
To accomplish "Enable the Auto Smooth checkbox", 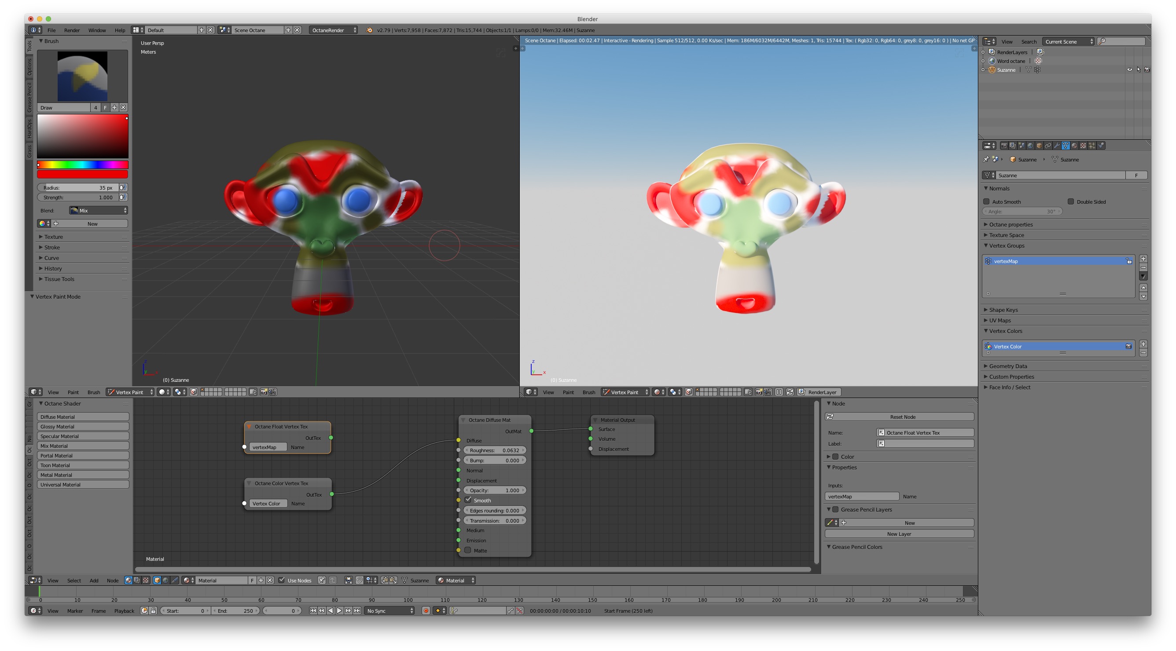I will point(986,201).
